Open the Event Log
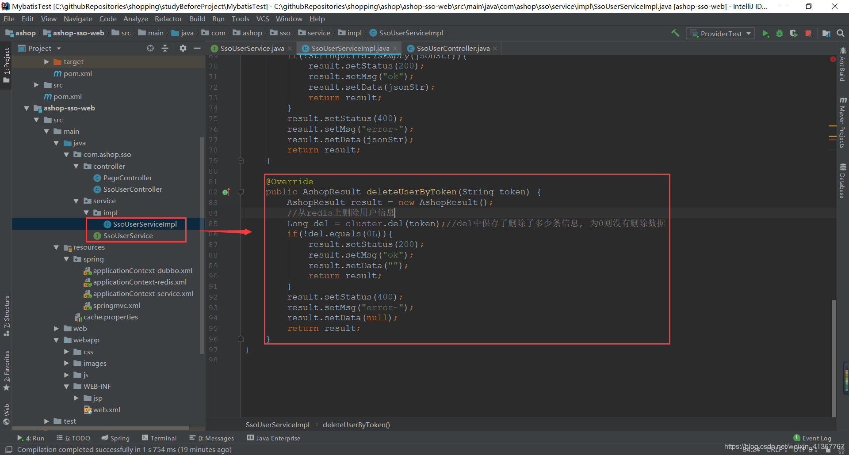849x455 pixels. coord(812,438)
